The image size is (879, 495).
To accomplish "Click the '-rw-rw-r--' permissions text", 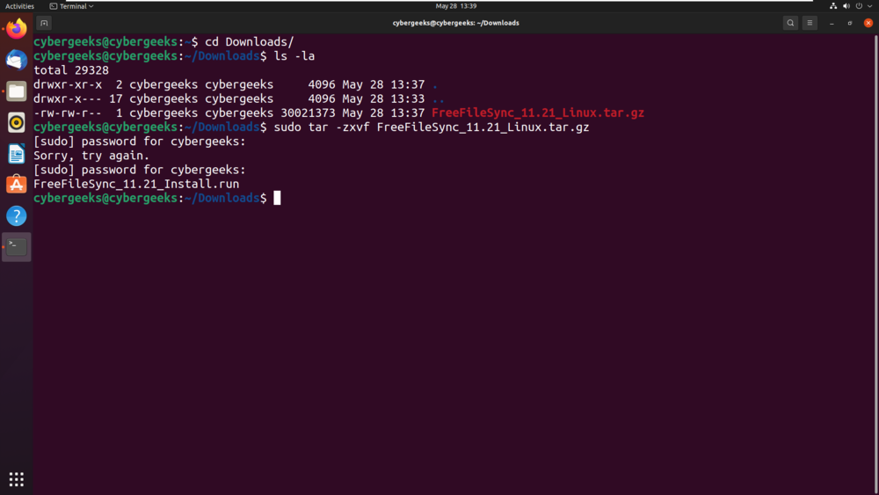I will (68, 113).
